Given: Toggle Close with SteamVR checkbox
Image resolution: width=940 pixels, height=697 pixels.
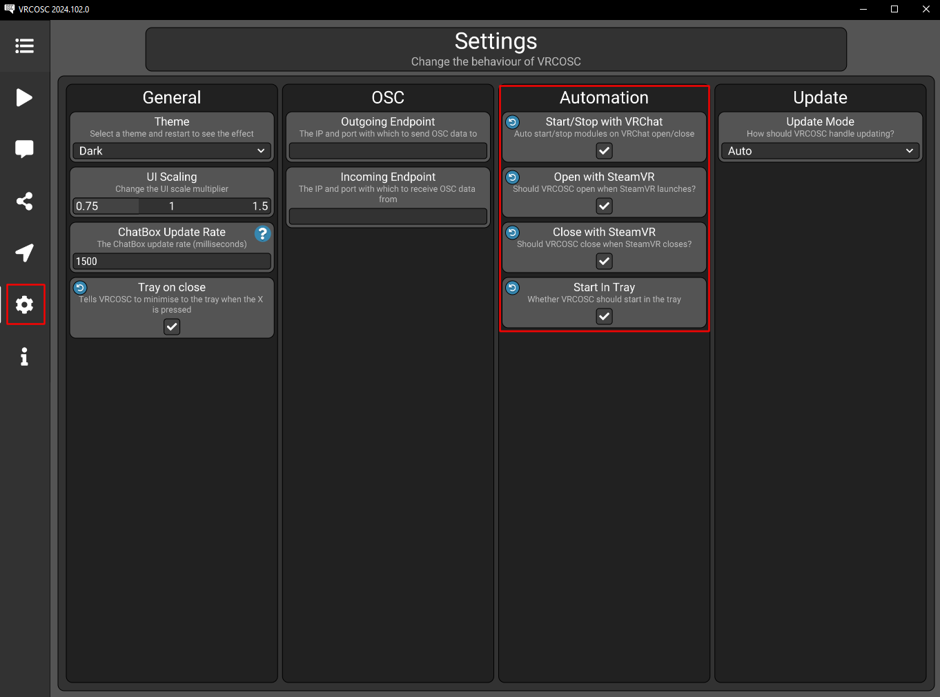Looking at the screenshot, I should click(604, 261).
